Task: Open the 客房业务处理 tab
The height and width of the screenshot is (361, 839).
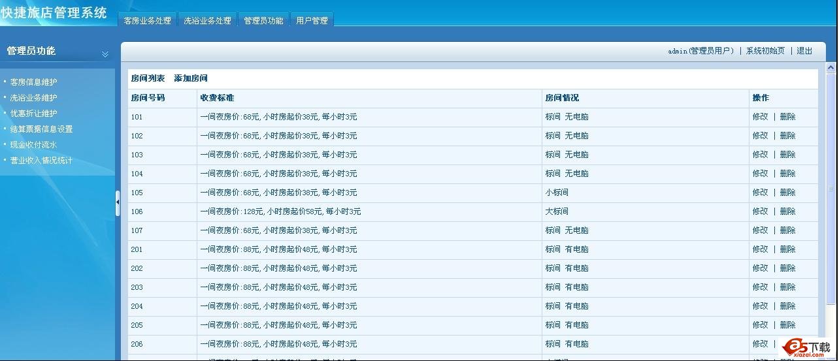Action: tap(148, 20)
